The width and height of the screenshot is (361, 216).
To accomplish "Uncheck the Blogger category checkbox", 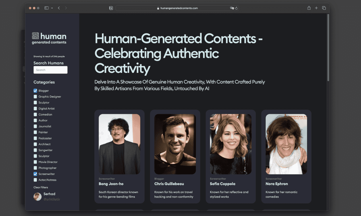I will pos(35,91).
